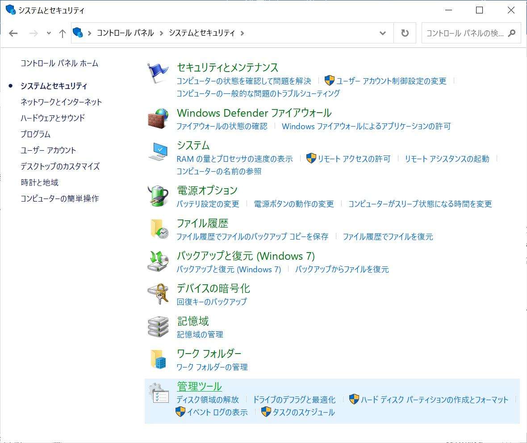Viewport: 527px width, 443px height.
Task: Click the Device Encryption padlock icon
Action: point(158,294)
